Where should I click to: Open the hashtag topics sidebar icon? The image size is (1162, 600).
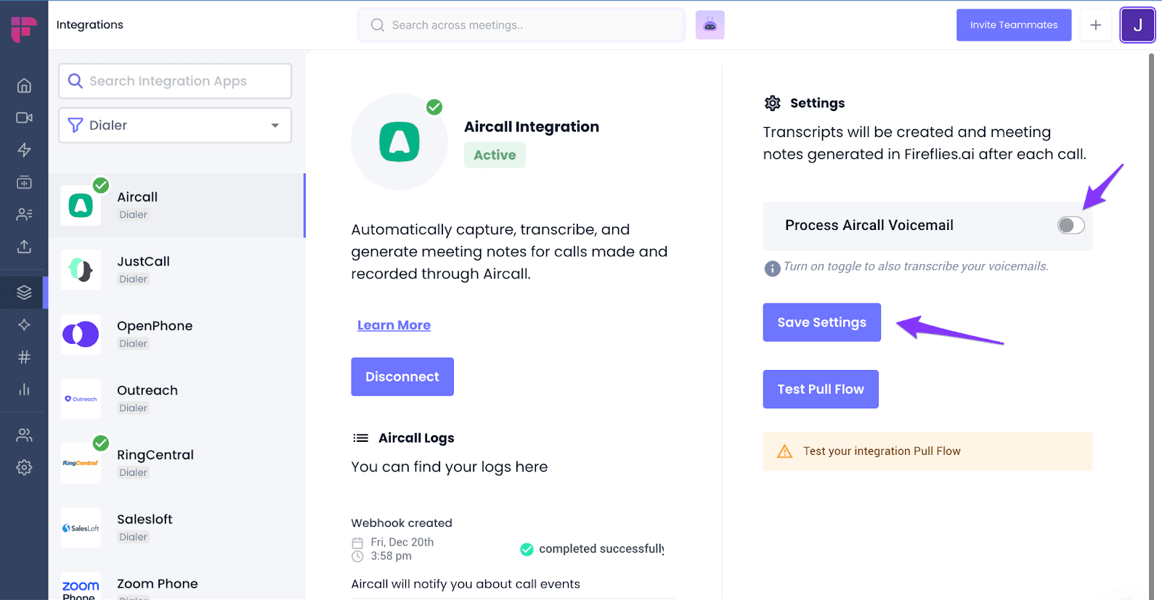coord(24,357)
